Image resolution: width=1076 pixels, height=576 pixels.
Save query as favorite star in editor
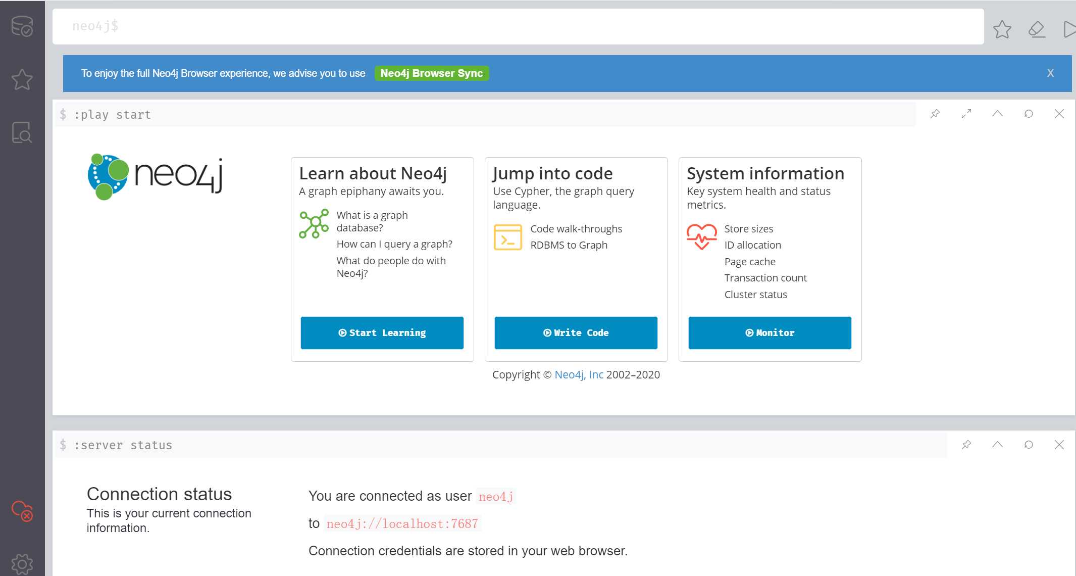1002,29
